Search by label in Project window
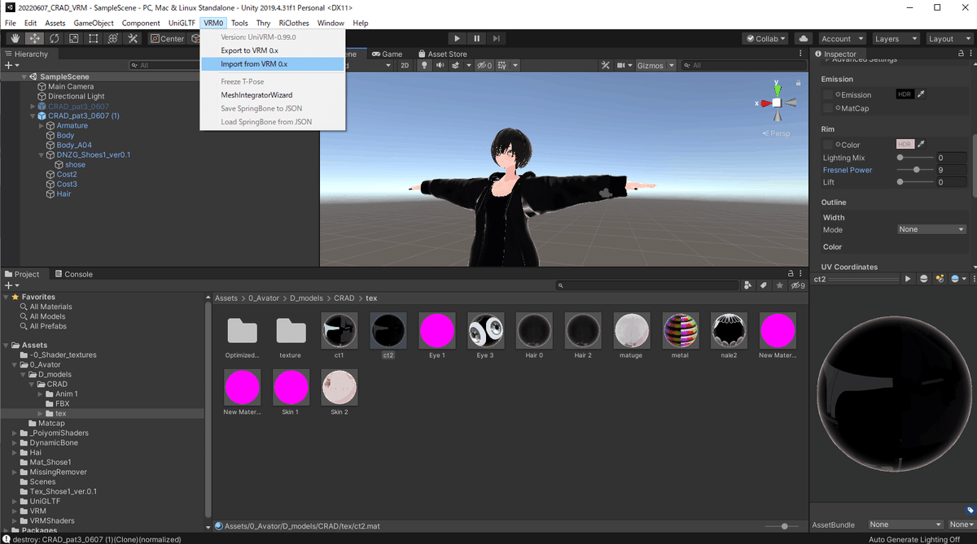 tap(763, 285)
